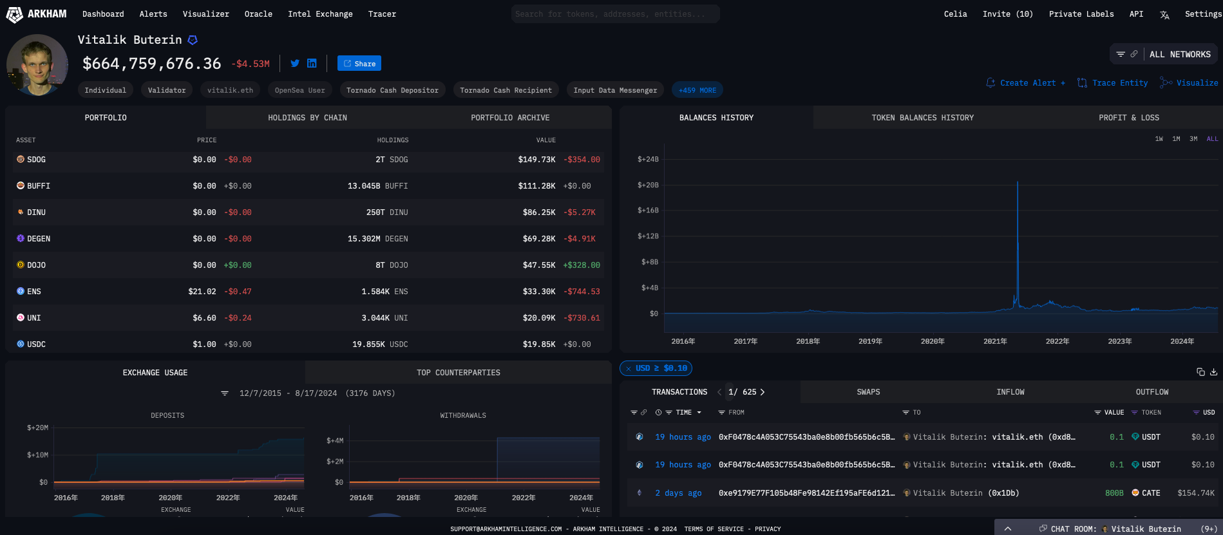This screenshot has width=1223, height=535.
Task: Switch to the Holdings by Chain tab
Action: click(x=307, y=118)
